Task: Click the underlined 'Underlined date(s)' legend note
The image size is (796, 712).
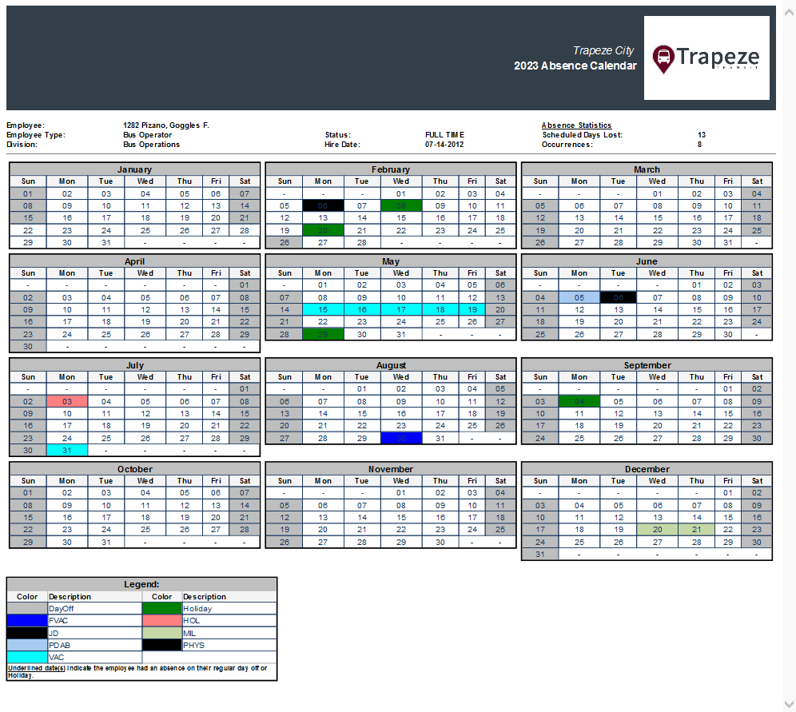Action: [x=35, y=668]
